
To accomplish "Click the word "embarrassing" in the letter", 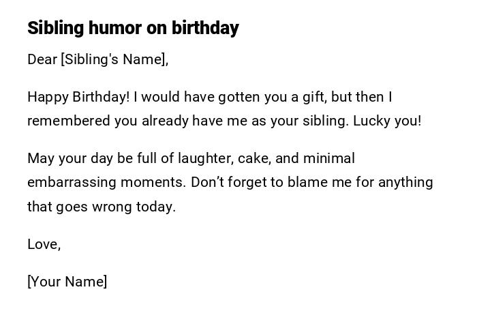I will point(72,182).
